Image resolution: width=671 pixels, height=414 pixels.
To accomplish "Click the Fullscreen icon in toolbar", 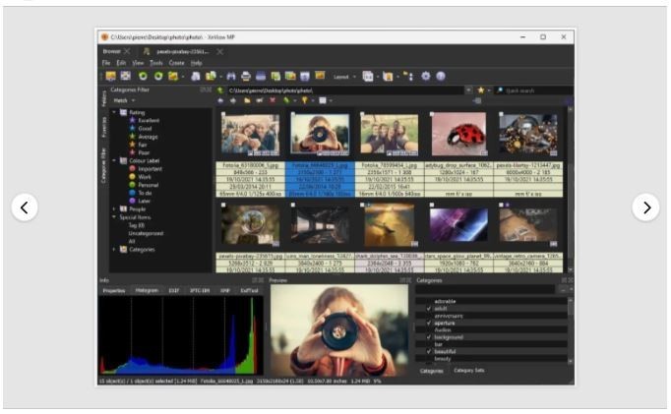I will click(125, 76).
